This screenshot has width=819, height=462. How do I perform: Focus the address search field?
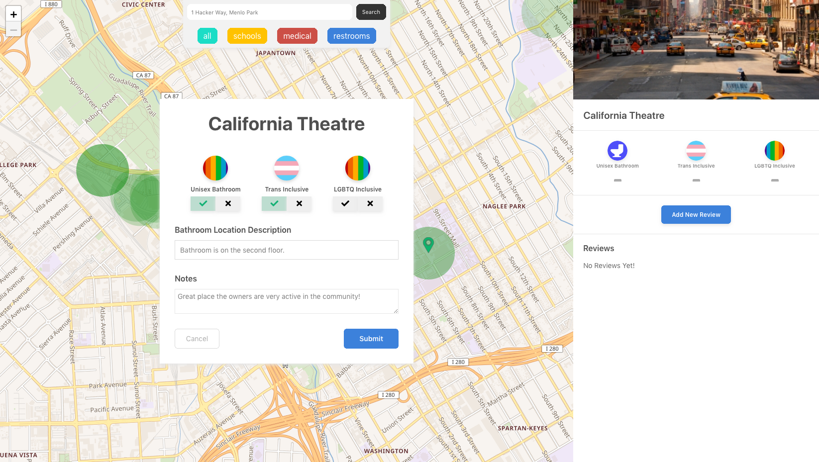(x=270, y=12)
